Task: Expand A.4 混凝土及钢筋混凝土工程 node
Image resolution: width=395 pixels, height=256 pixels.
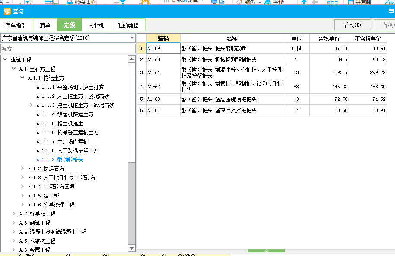Action: pos(13,231)
